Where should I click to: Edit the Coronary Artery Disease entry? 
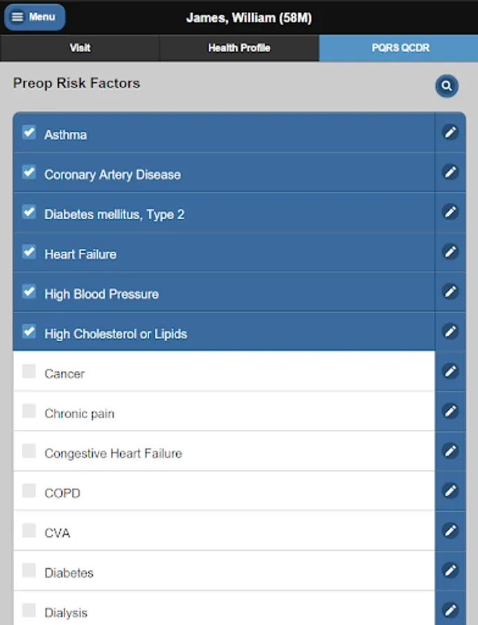click(451, 172)
